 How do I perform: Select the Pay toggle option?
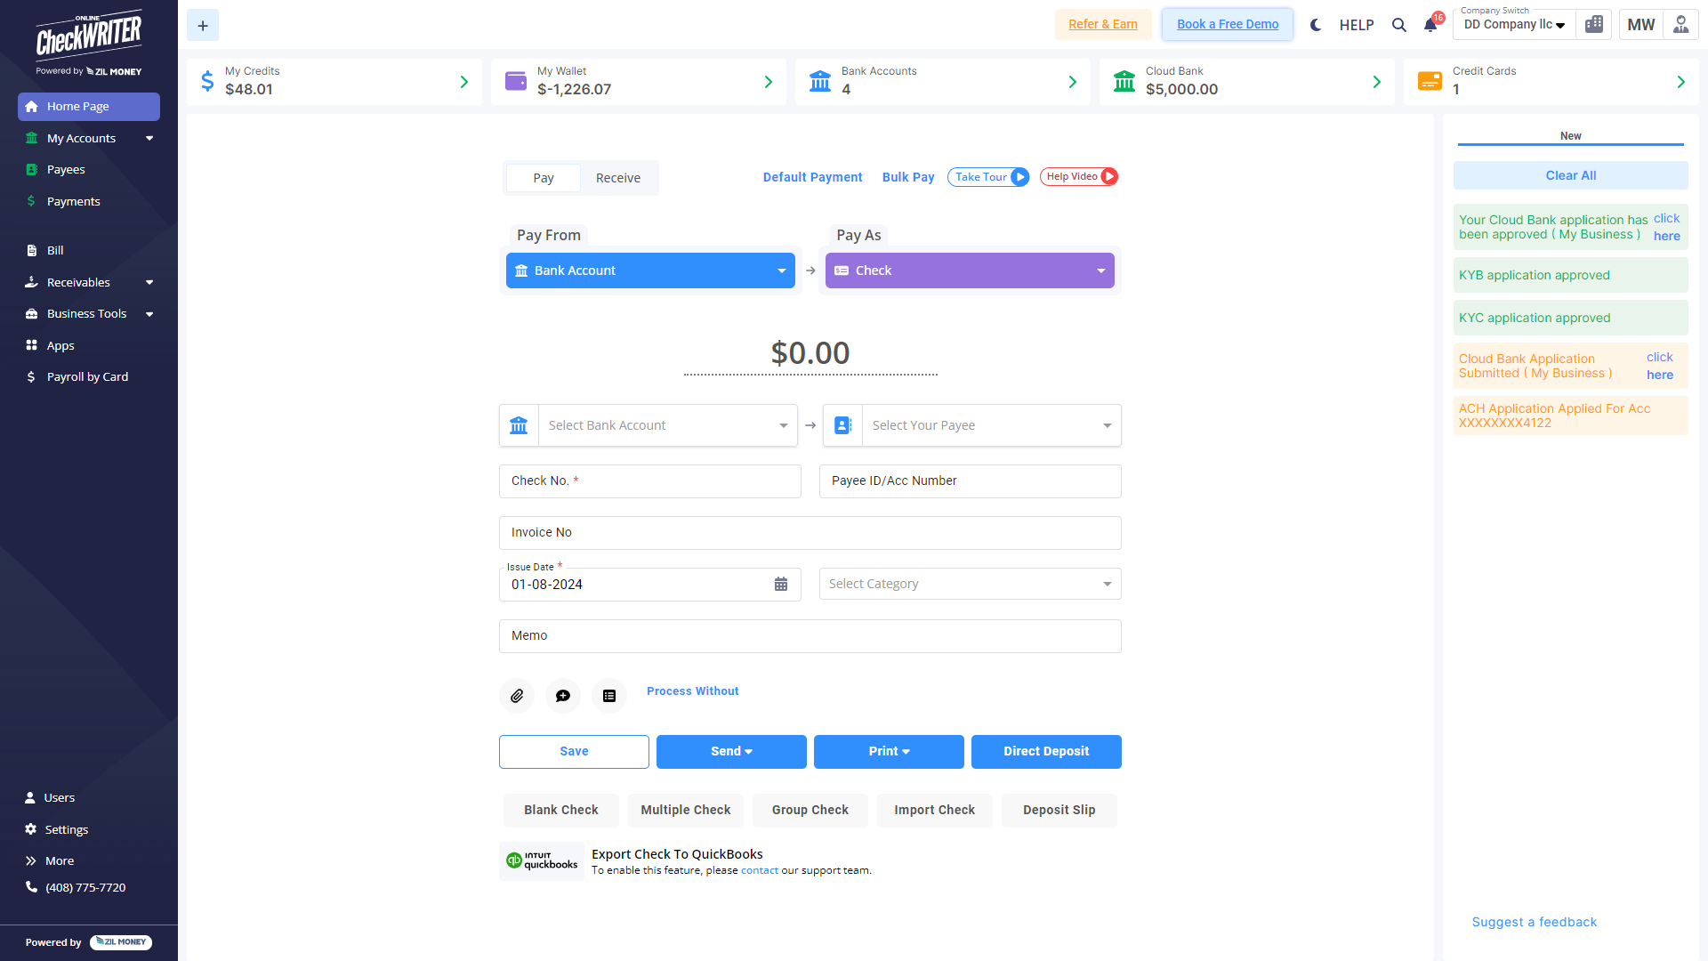coord(544,178)
